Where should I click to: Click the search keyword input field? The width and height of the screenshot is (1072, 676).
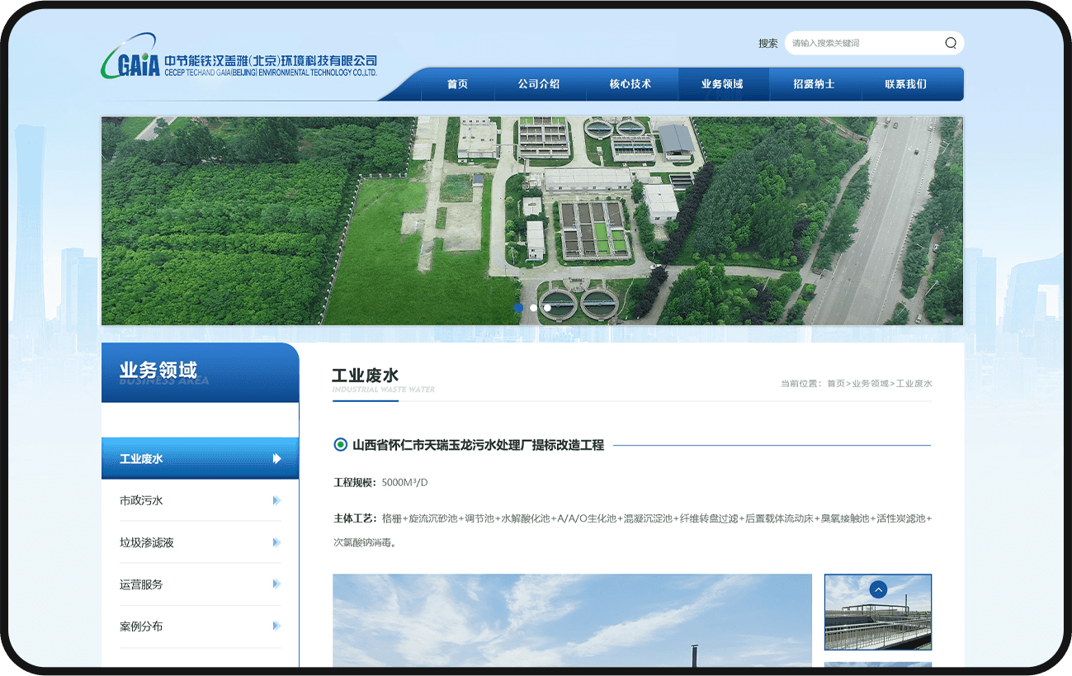[862, 43]
